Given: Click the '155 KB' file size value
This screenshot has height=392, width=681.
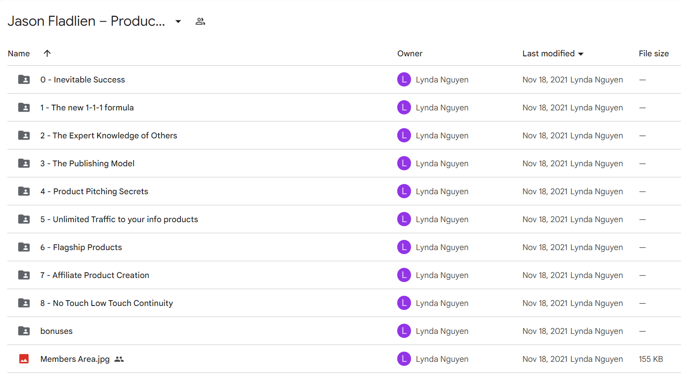Looking at the screenshot, I should pyautogui.click(x=651, y=359).
